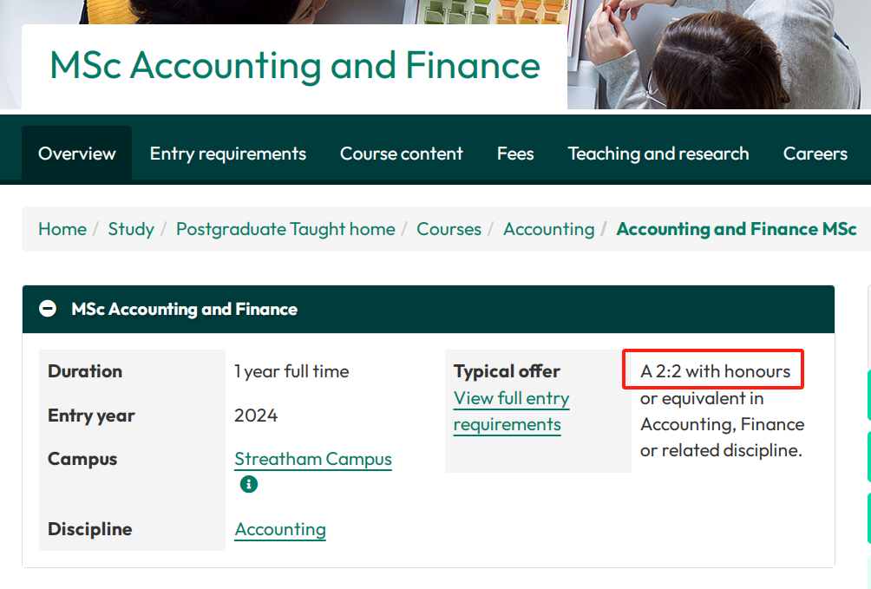Click the Study breadcrumb link

click(131, 229)
